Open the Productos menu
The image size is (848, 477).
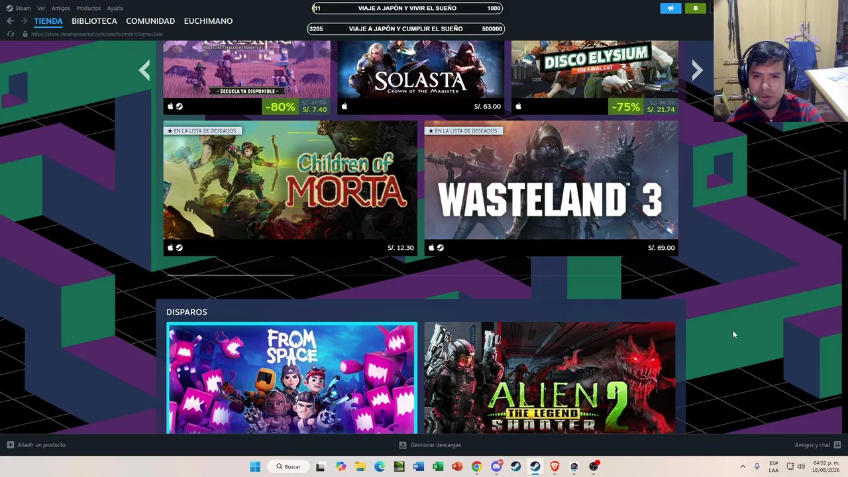pos(88,8)
